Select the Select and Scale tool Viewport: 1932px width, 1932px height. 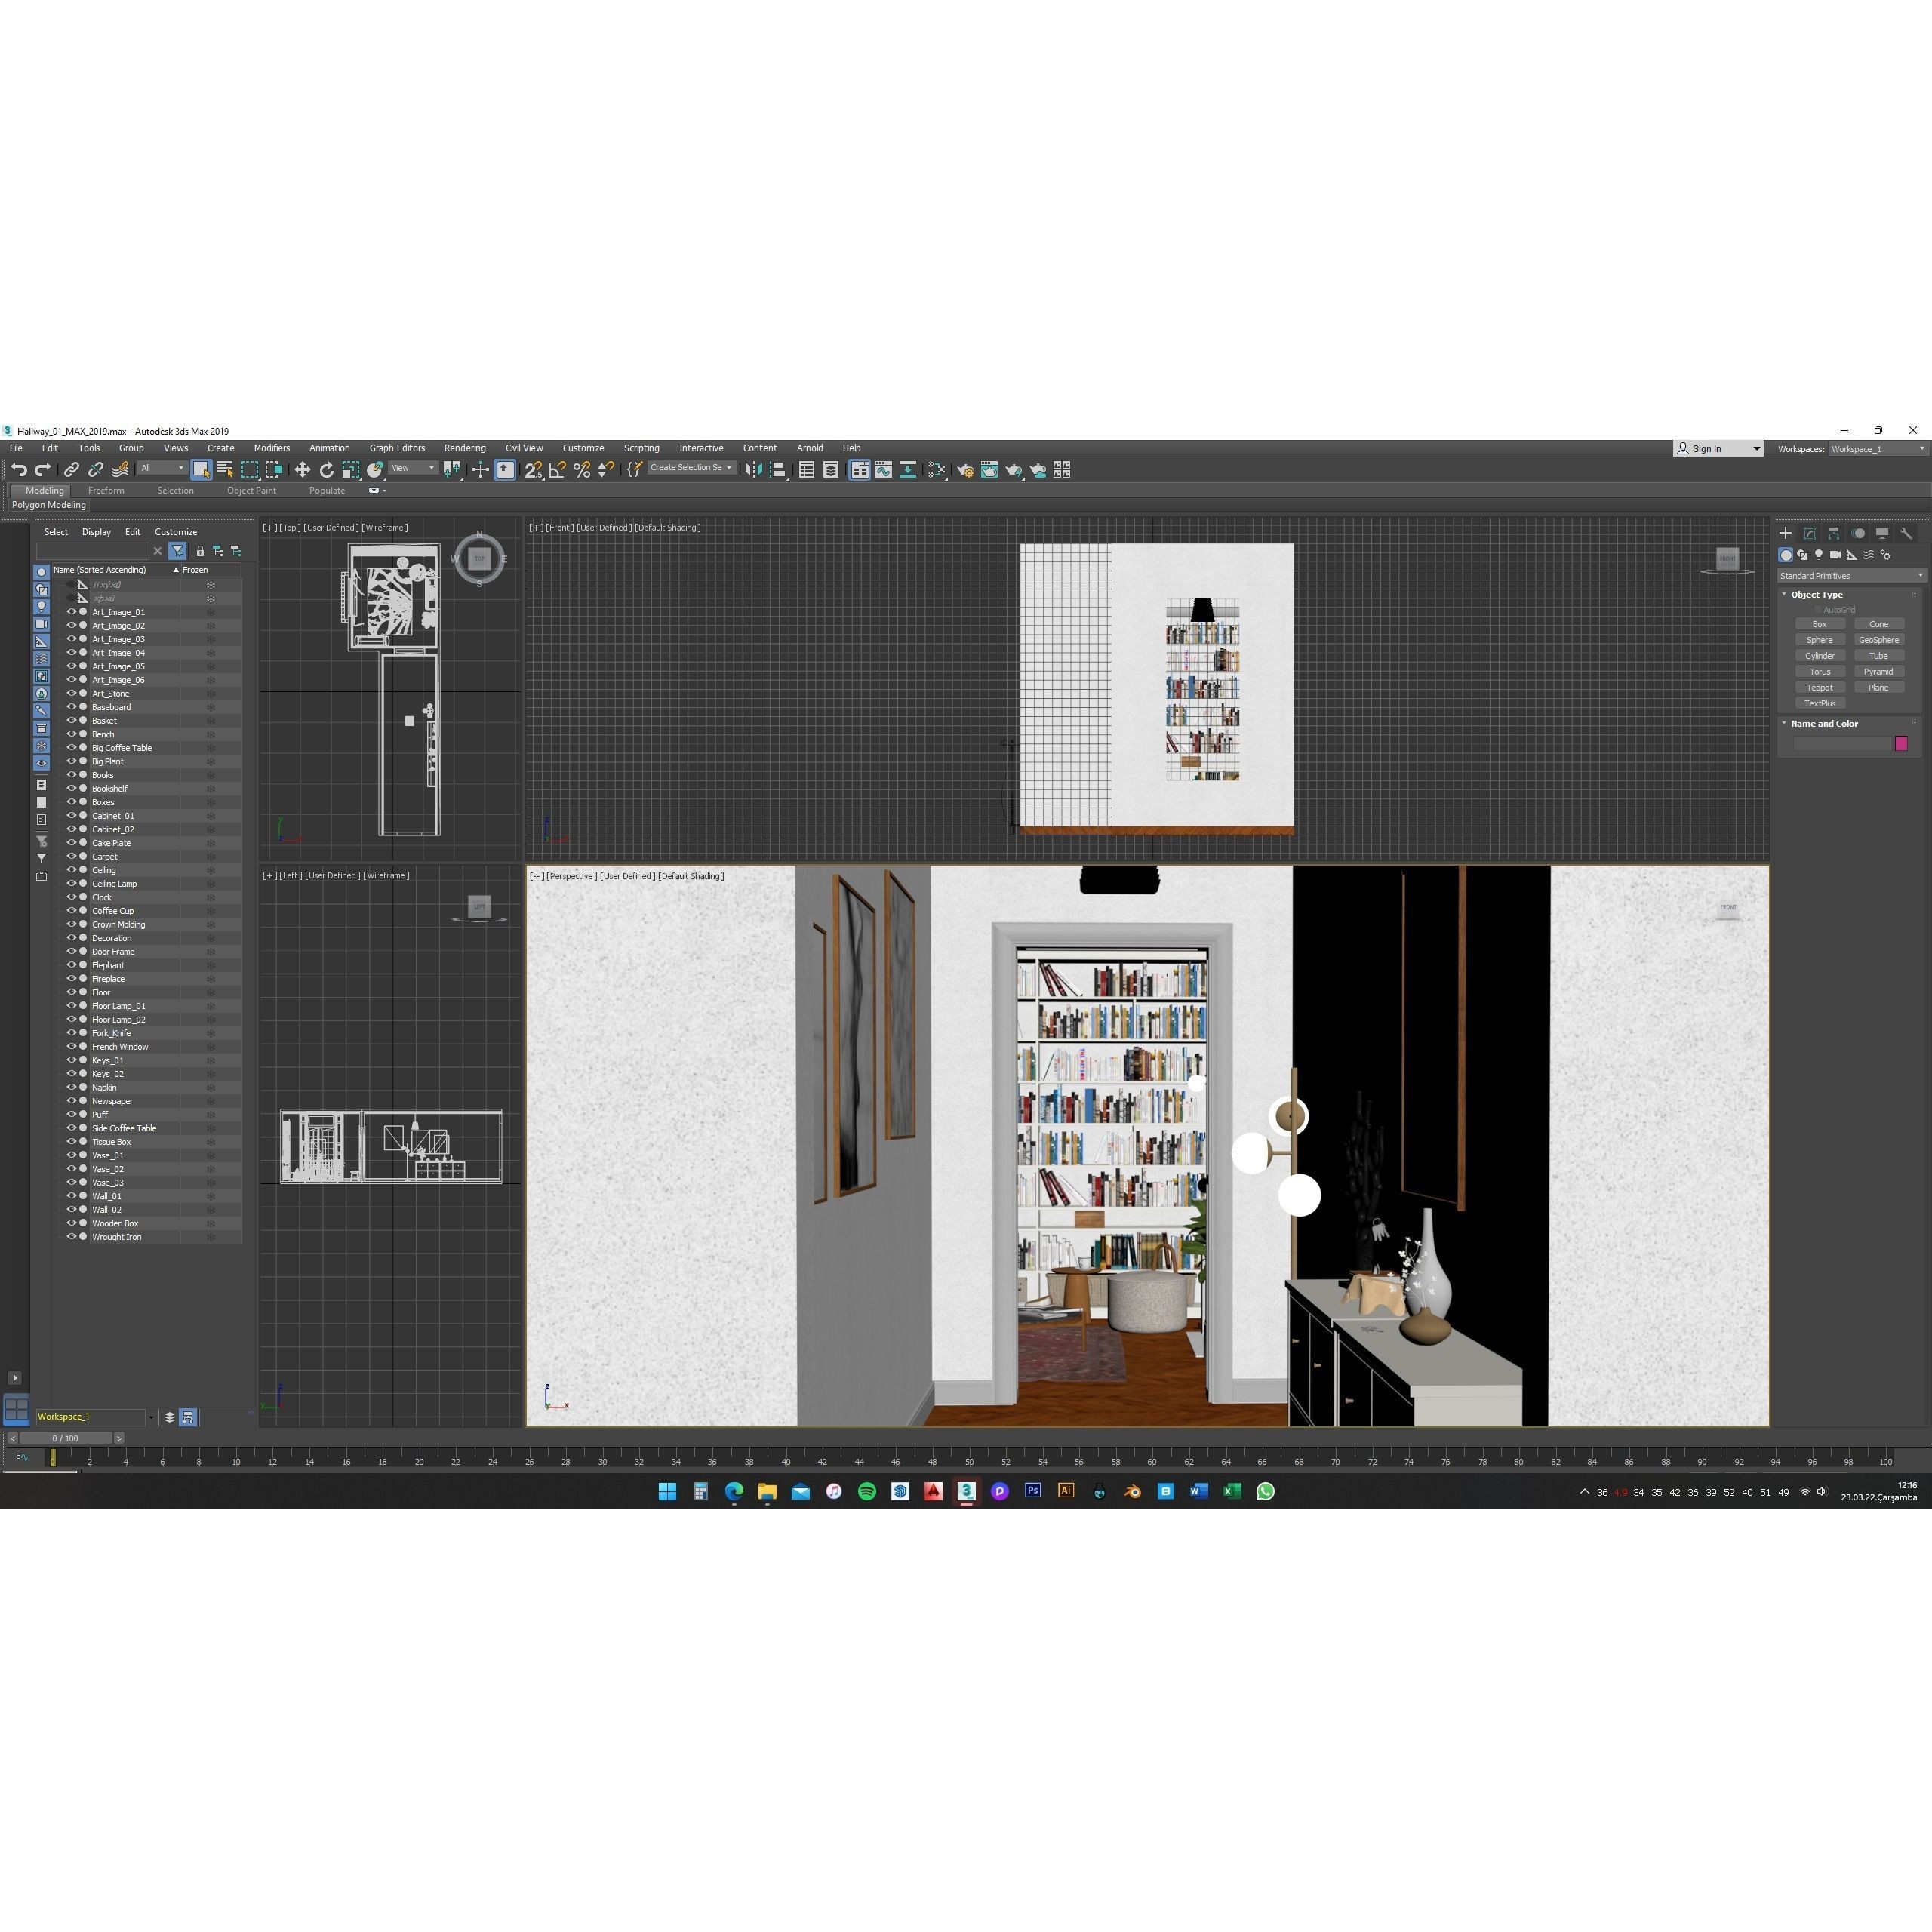350,470
